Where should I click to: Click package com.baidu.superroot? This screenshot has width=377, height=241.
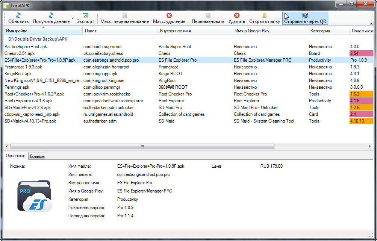pos(102,47)
